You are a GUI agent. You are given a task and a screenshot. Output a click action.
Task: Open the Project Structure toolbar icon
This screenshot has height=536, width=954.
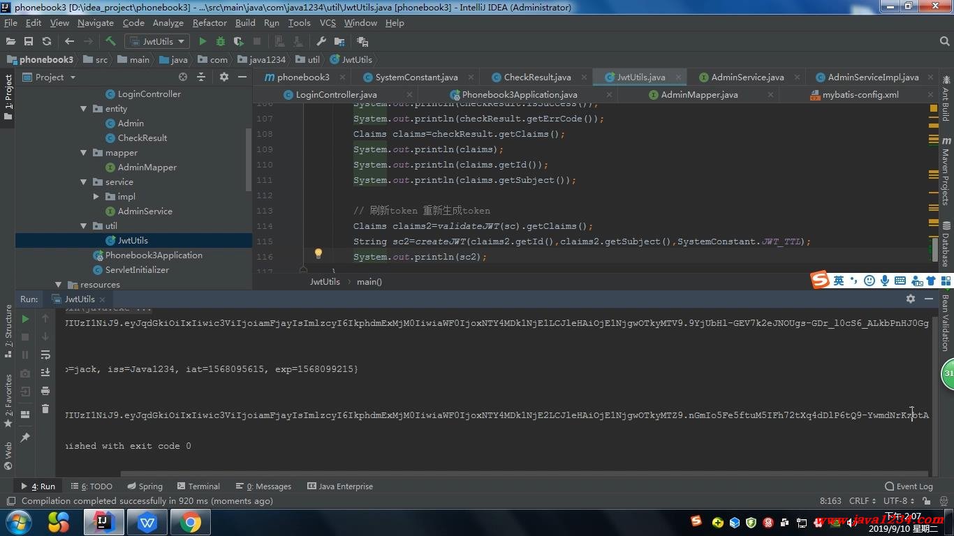click(x=339, y=41)
